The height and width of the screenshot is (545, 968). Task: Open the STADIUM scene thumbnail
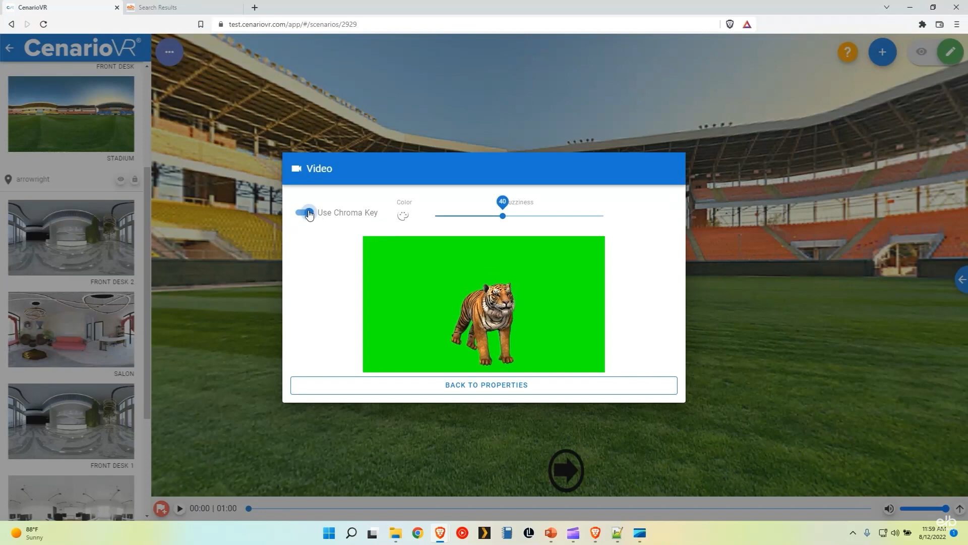point(71,113)
